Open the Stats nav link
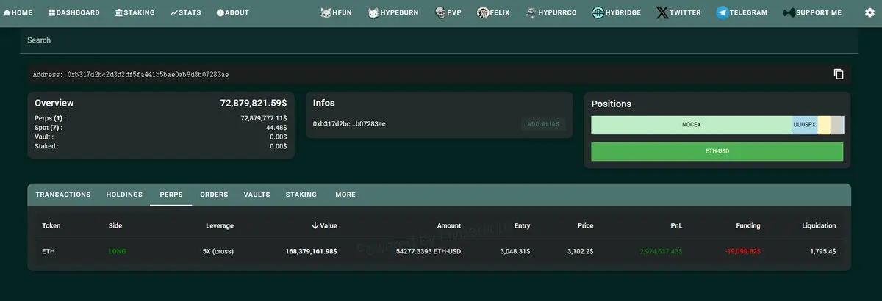882x301 pixels. (x=185, y=12)
